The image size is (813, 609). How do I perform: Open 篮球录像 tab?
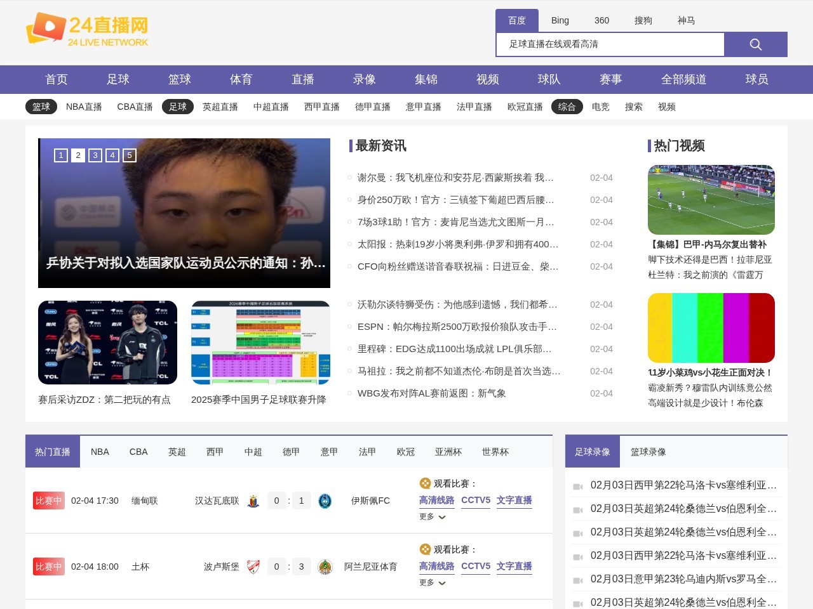coord(648,452)
